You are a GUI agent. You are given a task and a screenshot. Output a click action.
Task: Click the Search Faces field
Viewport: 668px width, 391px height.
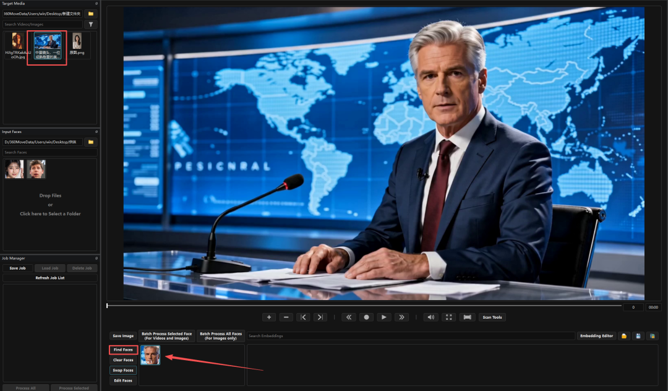click(x=50, y=152)
